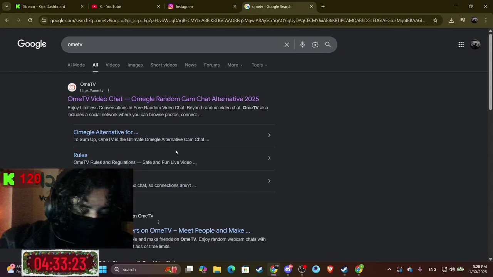493x277 pixels.
Task: Start voice search with the microphone icon
Action: tap(302, 45)
